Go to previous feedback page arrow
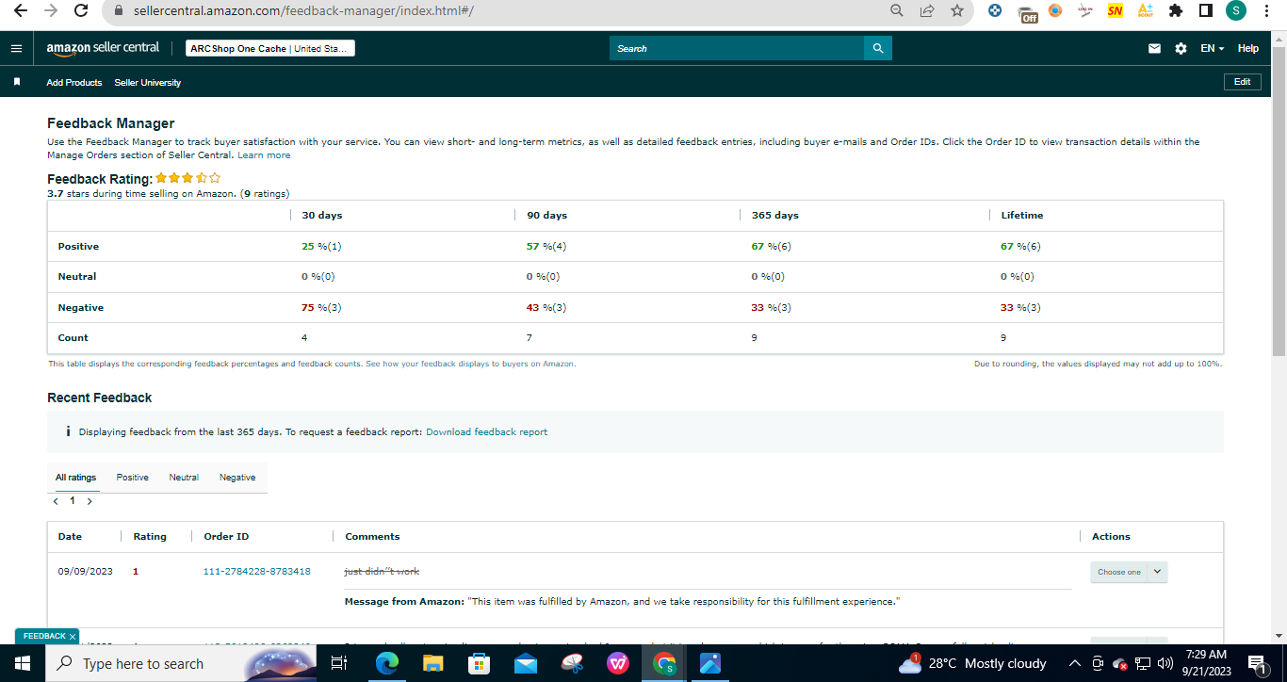 (57, 501)
